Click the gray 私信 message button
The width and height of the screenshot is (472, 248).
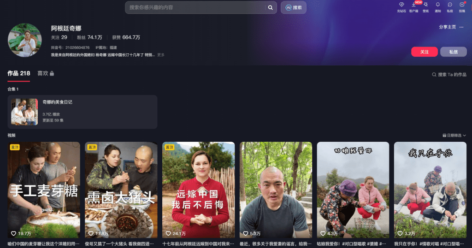pyautogui.click(x=453, y=52)
